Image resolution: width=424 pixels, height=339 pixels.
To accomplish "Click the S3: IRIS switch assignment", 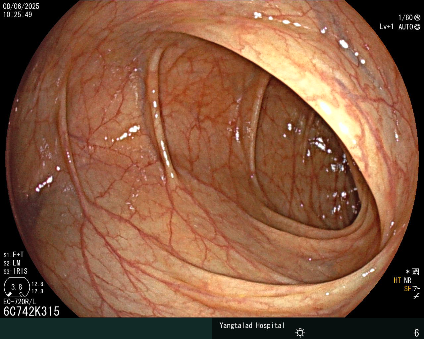I will [x=16, y=271].
